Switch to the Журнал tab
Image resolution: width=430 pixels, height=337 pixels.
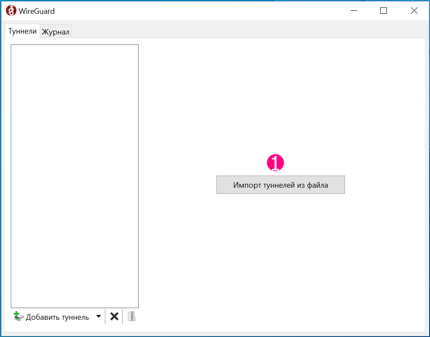click(x=55, y=31)
